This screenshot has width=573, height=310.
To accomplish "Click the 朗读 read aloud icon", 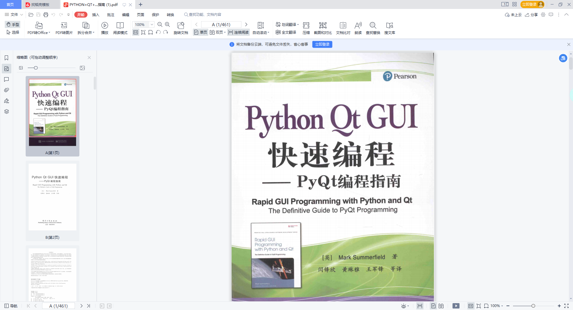I will (x=358, y=26).
